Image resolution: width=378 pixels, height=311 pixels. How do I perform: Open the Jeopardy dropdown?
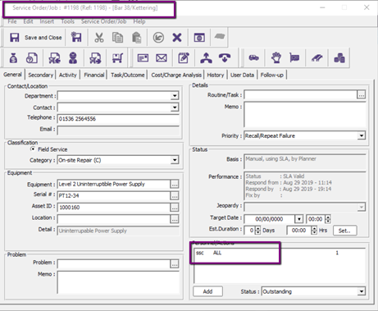point(362,207)
